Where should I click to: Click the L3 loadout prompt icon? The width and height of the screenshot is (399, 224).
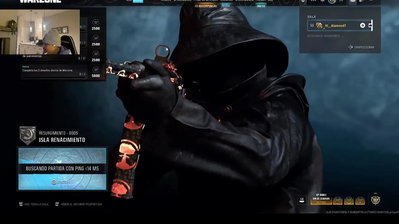pos(302,200)
